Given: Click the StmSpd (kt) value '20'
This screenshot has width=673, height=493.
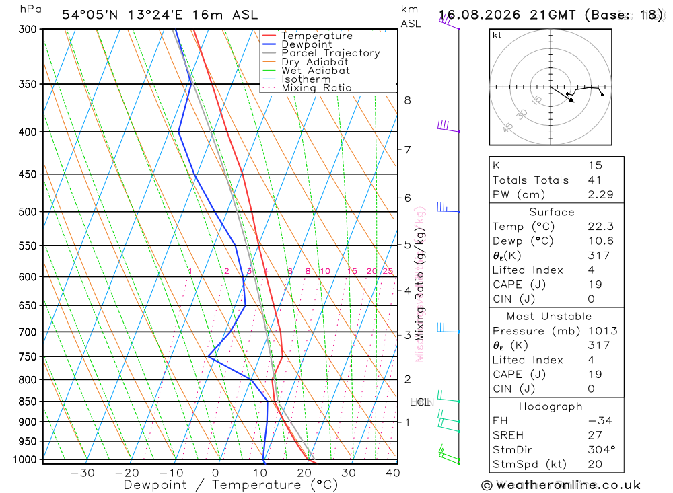Looking at the screenshot, I should click(595, 464).
